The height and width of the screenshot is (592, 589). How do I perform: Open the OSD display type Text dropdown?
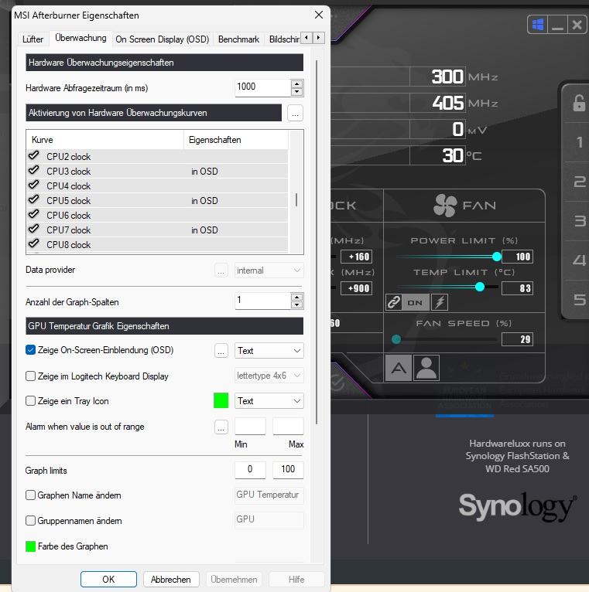(x=269, y=351)
